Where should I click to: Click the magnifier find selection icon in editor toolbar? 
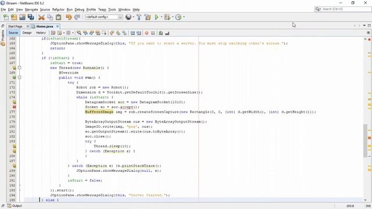tap(79, 33)
